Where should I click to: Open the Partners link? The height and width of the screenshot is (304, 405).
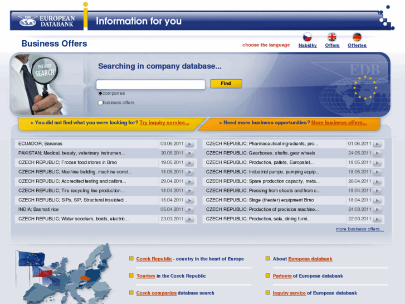[x=282, y=276]
